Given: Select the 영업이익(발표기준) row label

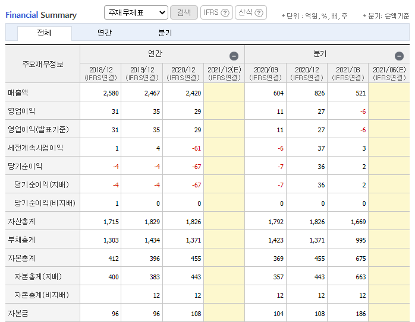Looking at the screenshot, I should click(x=39, y=130).
